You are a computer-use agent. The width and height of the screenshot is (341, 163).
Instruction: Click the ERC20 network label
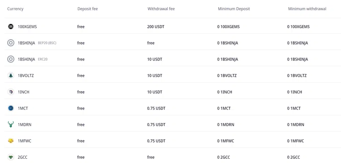tap(43, 59)
